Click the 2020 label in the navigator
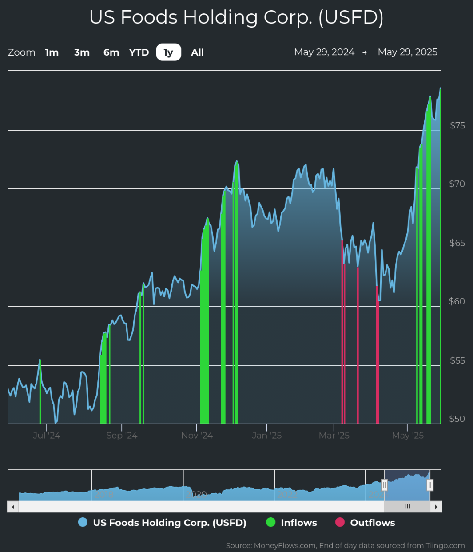Screen dimensions: 473x552 coord(196,494)
